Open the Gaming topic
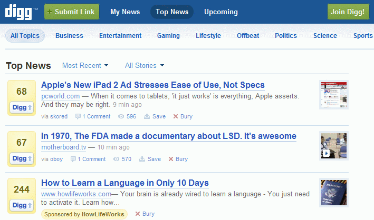 (168, 36)
